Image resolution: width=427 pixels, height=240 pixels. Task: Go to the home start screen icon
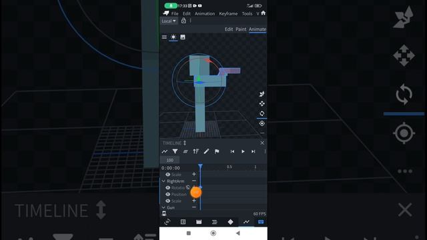263,13
